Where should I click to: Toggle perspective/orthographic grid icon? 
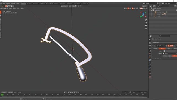[x=146, y=29]
